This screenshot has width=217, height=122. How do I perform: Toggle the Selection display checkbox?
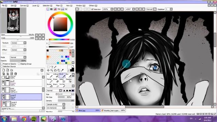(x=92, y=9)
